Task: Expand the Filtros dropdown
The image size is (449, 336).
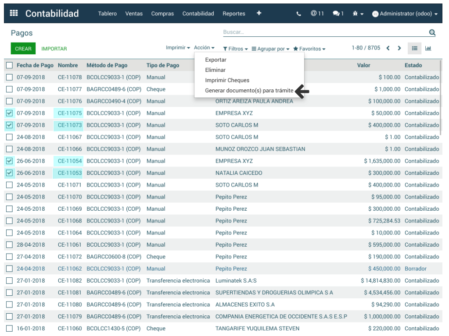Action: coord(235,49)
